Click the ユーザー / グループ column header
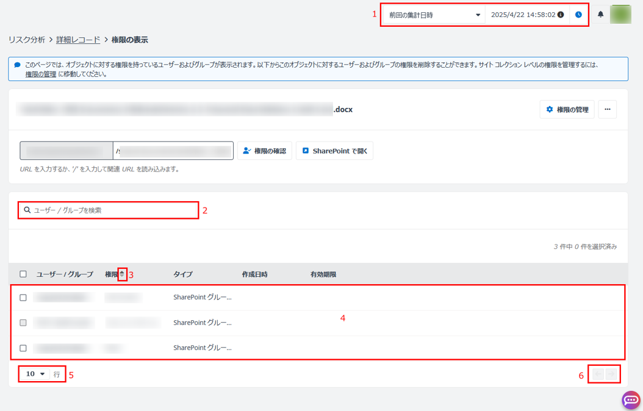Screen dimensions: 643x411 point(65,274)
